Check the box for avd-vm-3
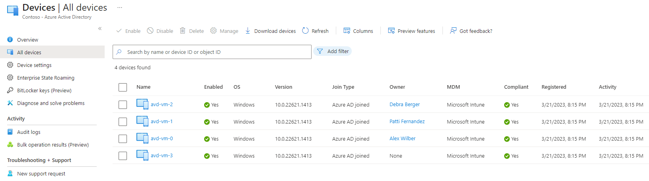The height and width of the screenshot is (181, 649). point(123,156)
